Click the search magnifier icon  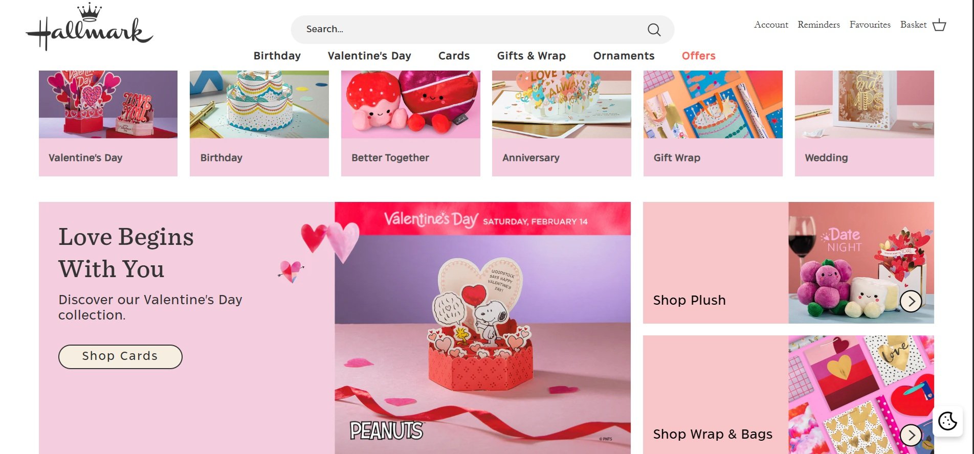(x=654, y=30)
